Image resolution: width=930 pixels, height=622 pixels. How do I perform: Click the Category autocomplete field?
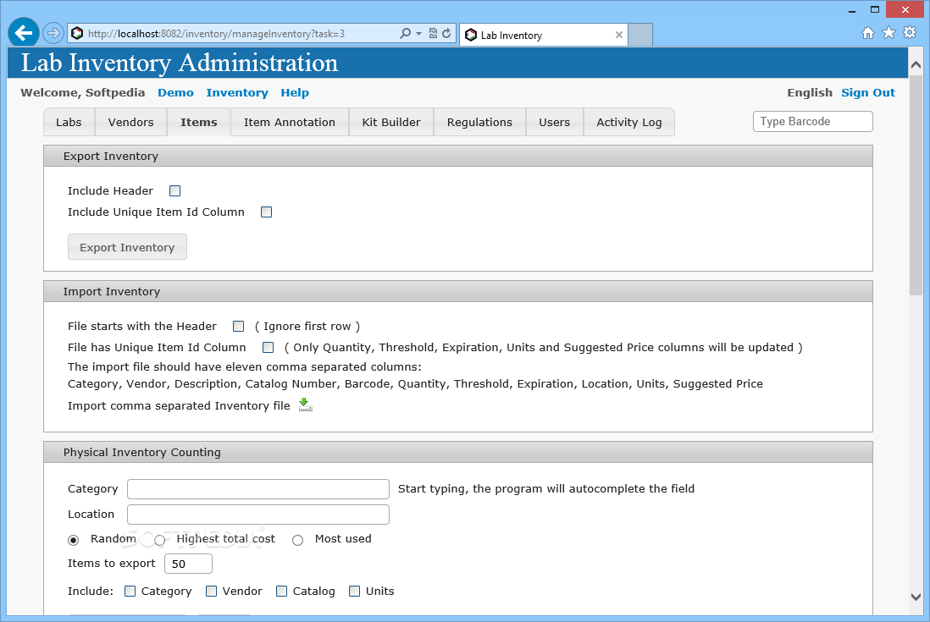click(258, 489)
